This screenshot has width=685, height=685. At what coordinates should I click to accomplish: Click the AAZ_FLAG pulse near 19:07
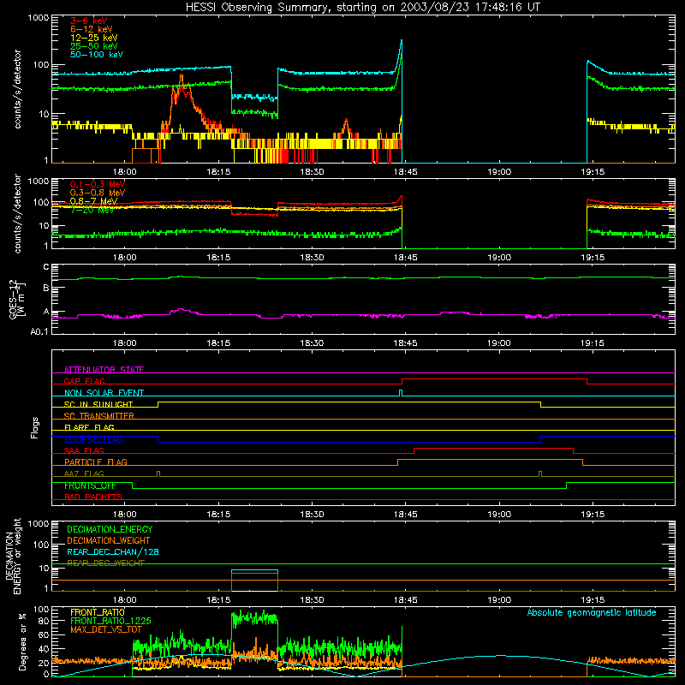[x=540, y=474]
